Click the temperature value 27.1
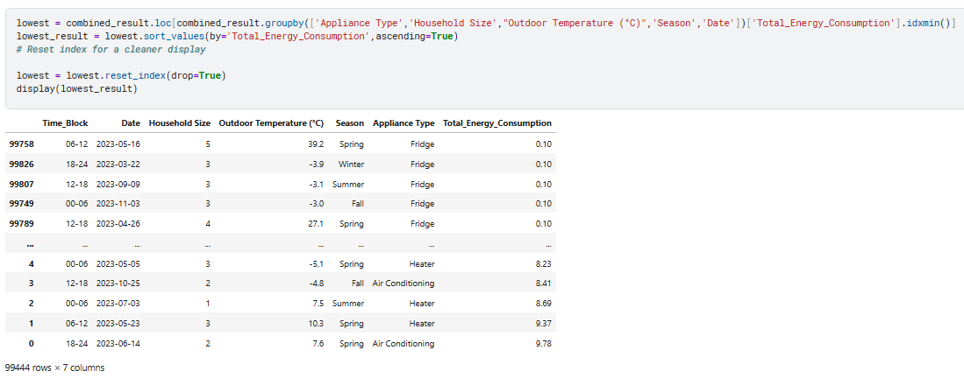The height and width of the screenshot is (378, 964). coord(315,224)
